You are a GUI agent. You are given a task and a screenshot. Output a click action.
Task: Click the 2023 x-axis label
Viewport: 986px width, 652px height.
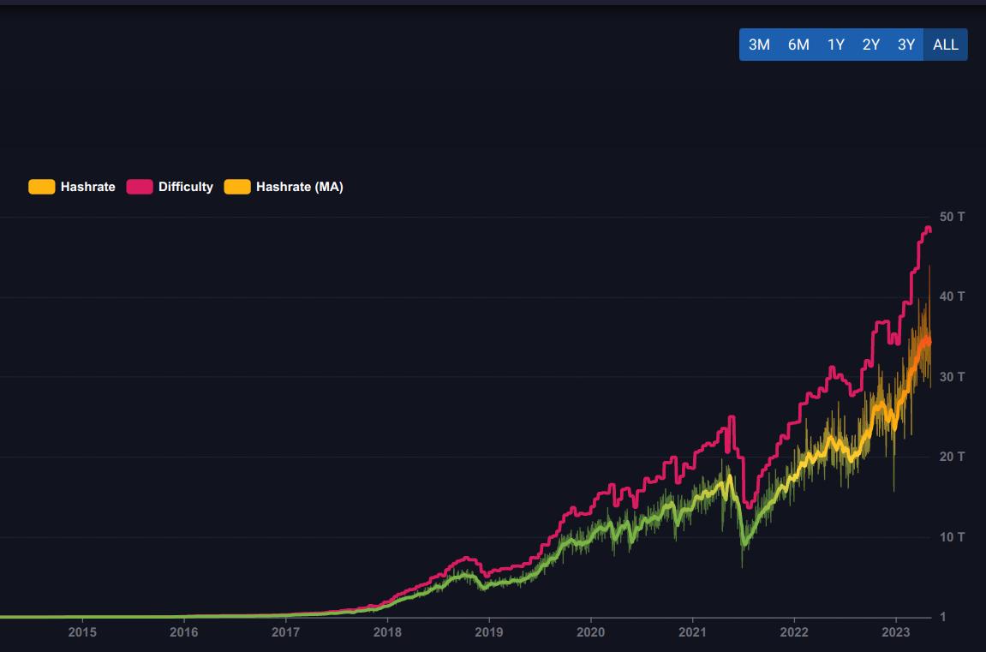click(896, 633)
